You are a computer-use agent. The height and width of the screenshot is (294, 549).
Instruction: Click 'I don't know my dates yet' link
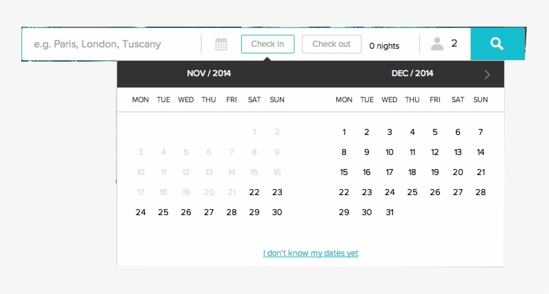[x=311, y=253]
